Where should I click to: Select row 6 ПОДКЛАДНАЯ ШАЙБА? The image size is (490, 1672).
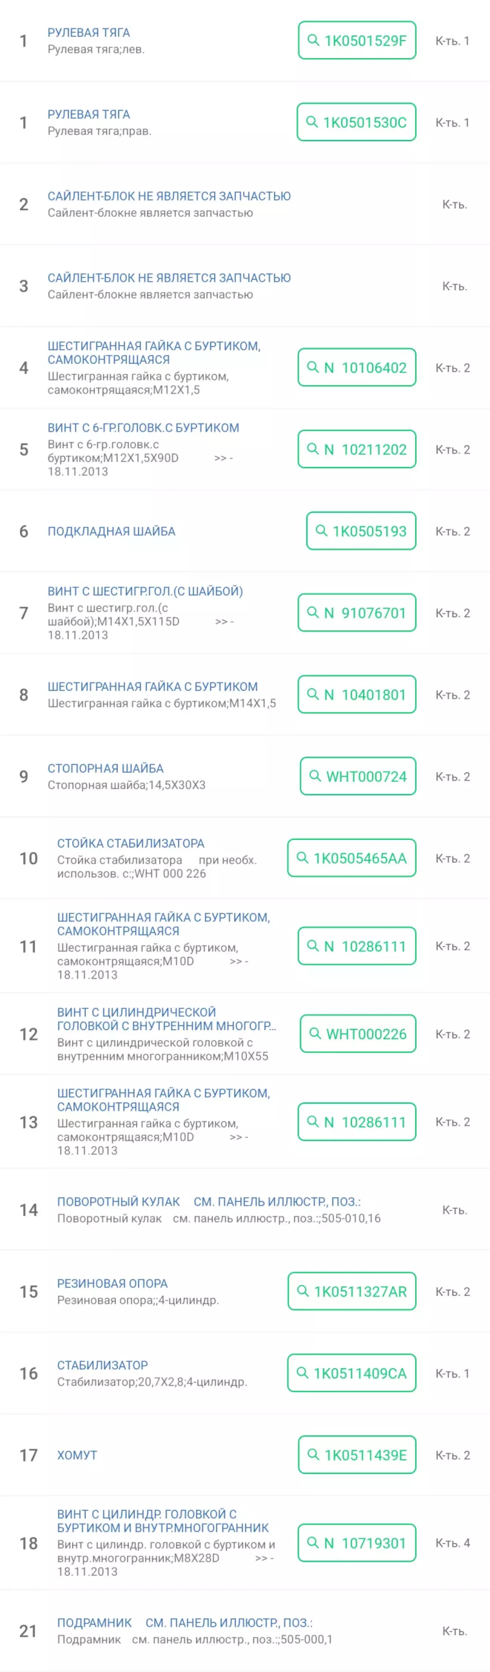click(245, 531)
